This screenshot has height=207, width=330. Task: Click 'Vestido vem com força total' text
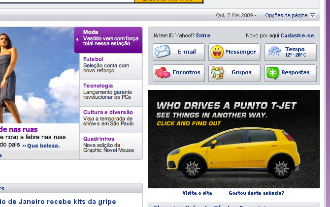point(111,41)
